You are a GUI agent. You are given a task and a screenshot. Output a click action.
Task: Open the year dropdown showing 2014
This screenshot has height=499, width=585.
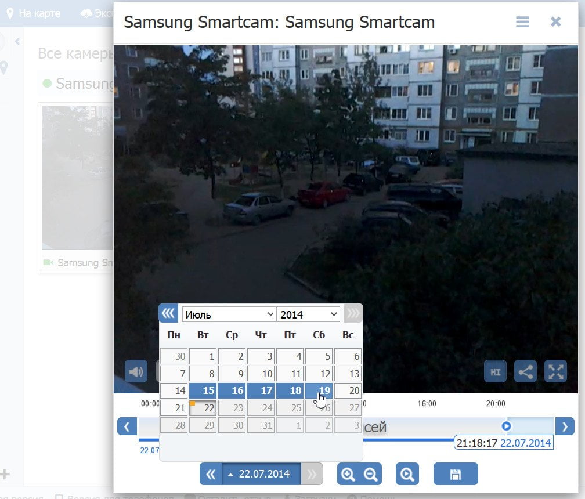point(308,314)
